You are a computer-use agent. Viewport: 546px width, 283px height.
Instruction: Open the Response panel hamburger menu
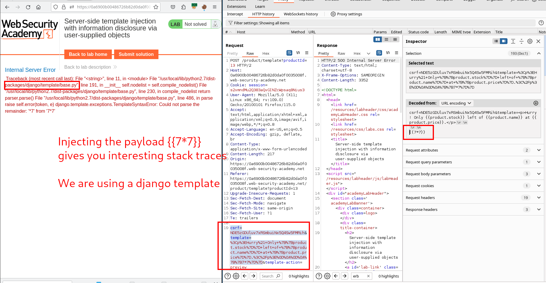point(397,53)
